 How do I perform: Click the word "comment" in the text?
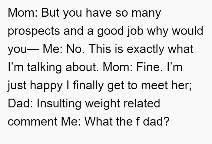[x=33, y=122]
